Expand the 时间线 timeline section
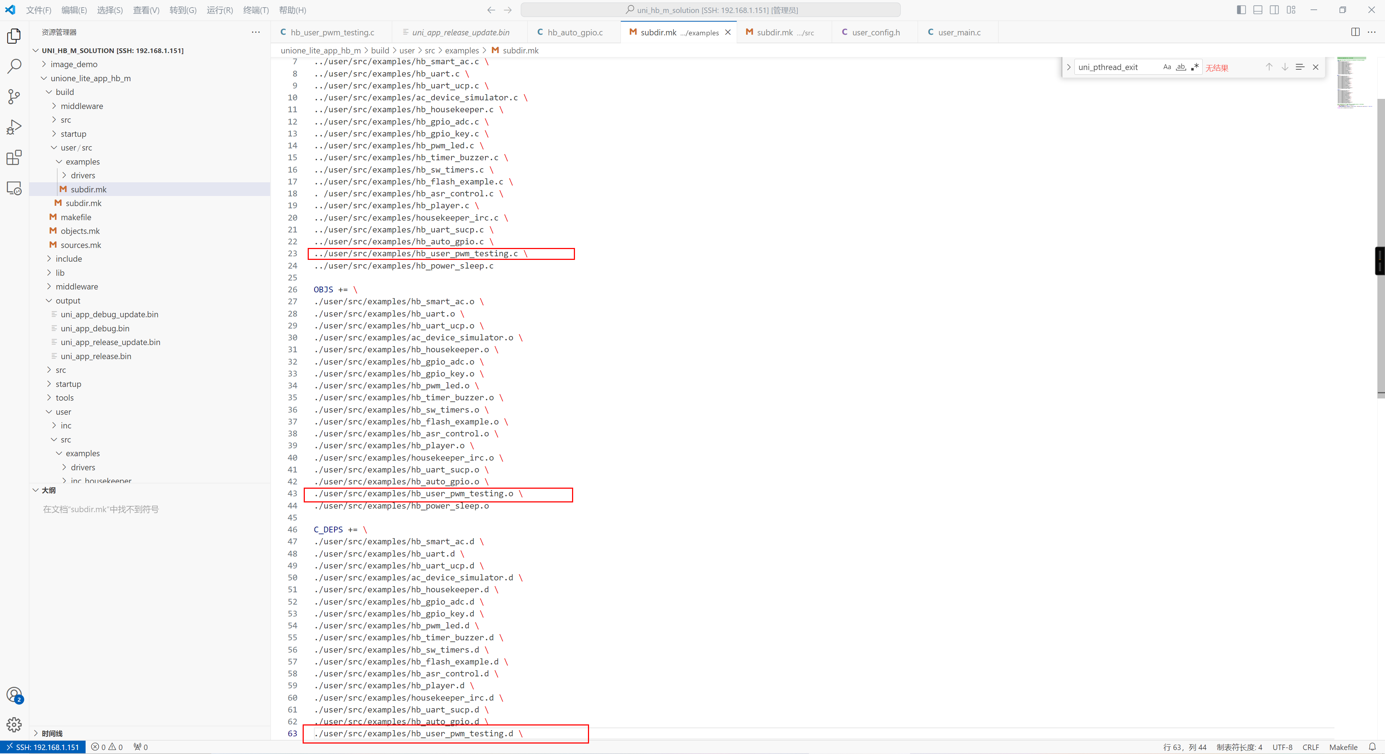The height and width of the screenshot is (754, 1385). point(52,733)
